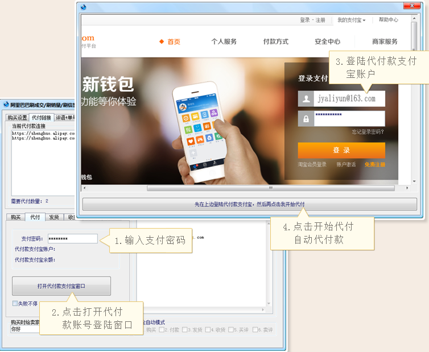The image size is (429, 352).
Task: Enable the 4.收货 checkbox in 全自动模式
Action: tap(208, 330)
